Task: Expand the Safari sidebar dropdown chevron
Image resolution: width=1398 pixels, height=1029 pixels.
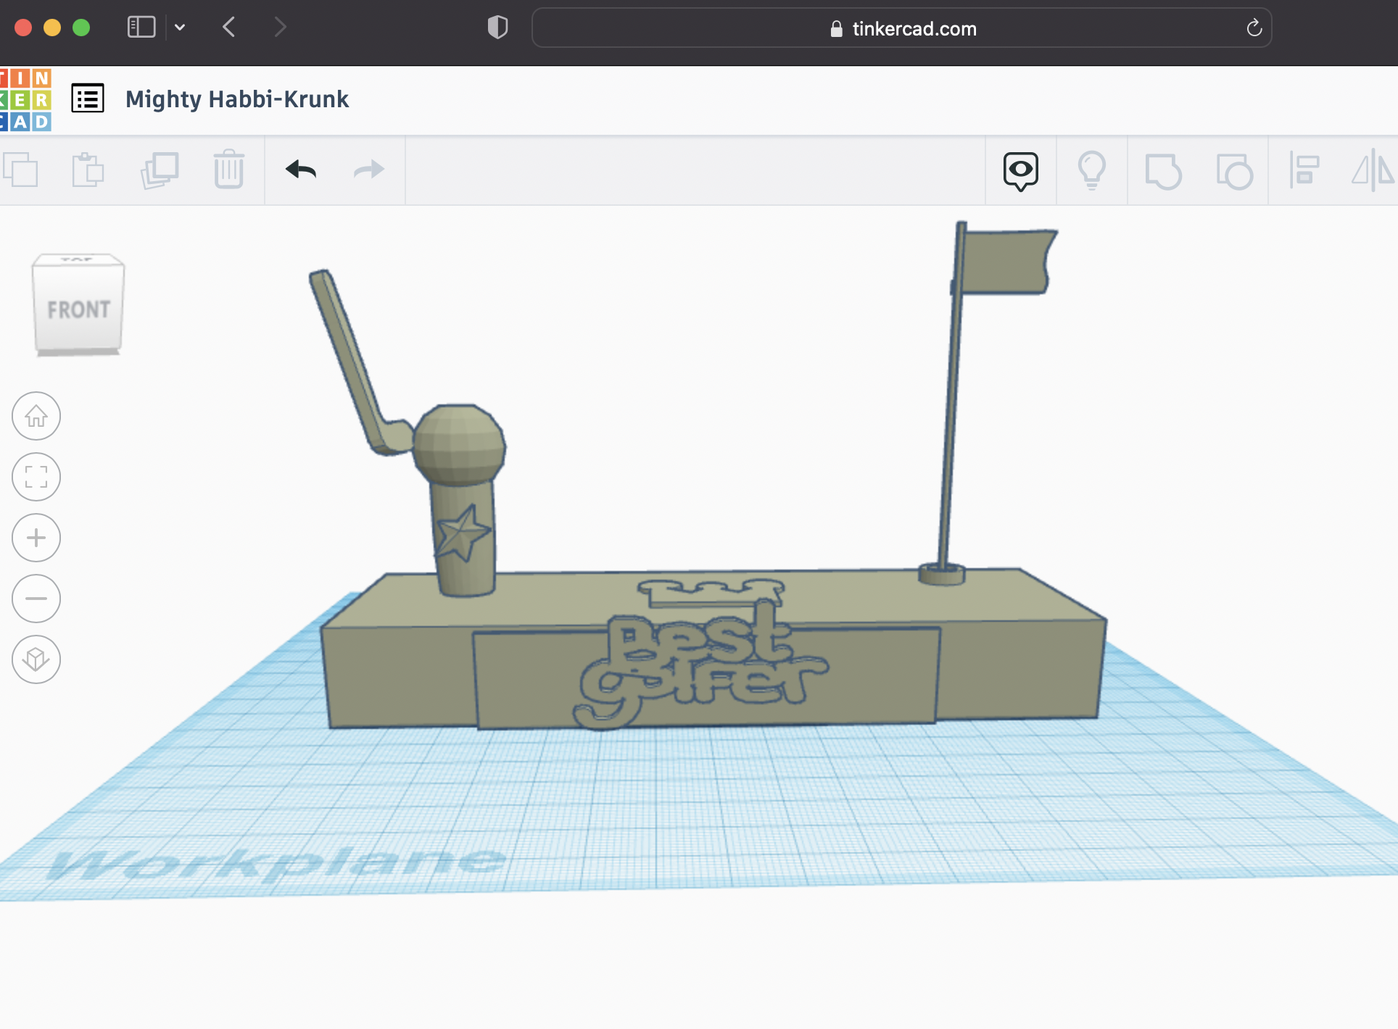Action: click(180, 28)
